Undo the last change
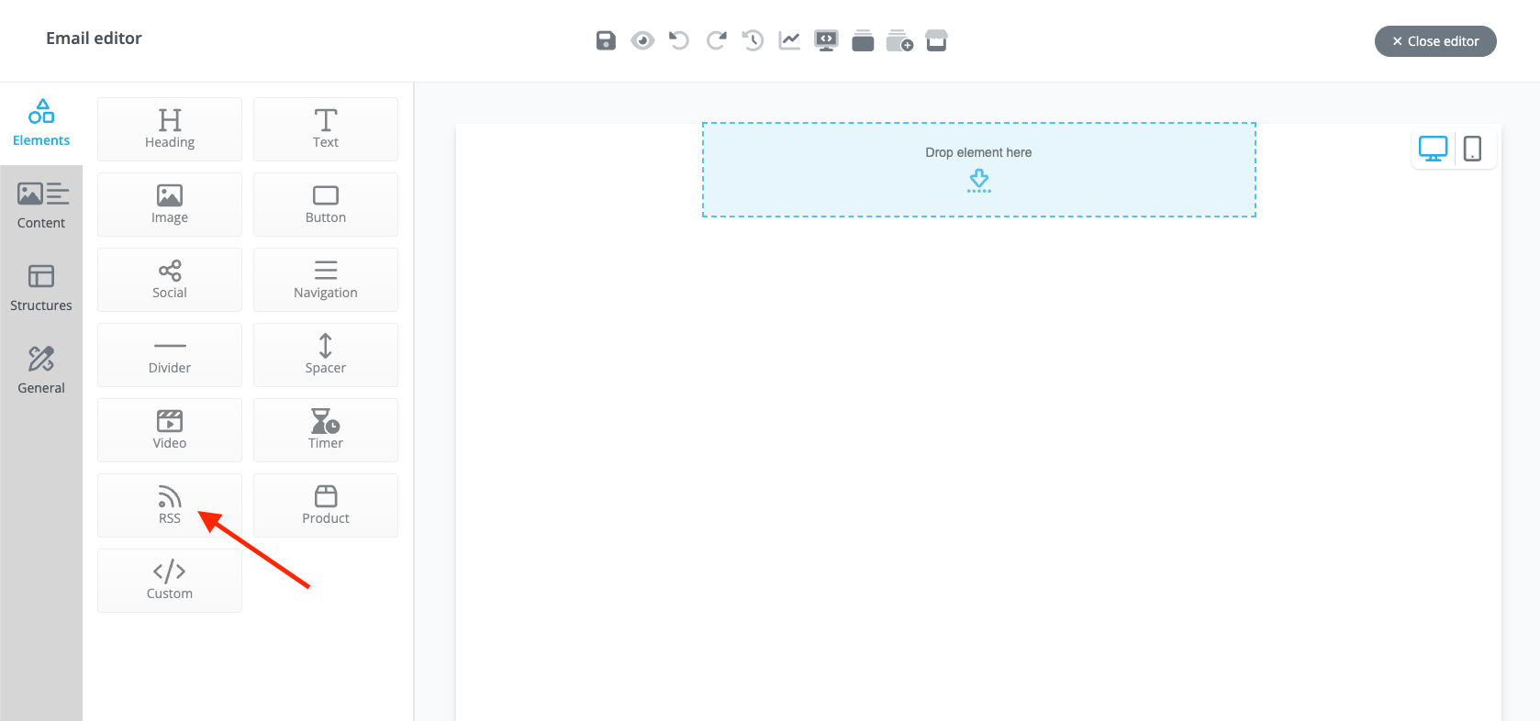The height and width of the screenshot is (721, 1540). click(x=679, y=40)
